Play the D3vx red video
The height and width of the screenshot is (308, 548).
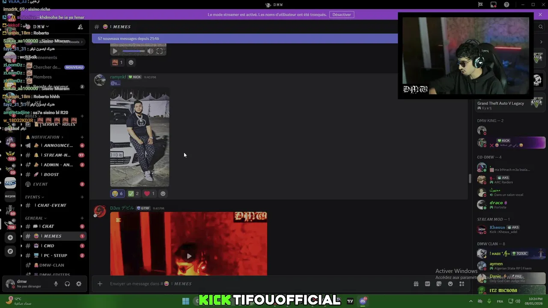[x=189, y=256]
